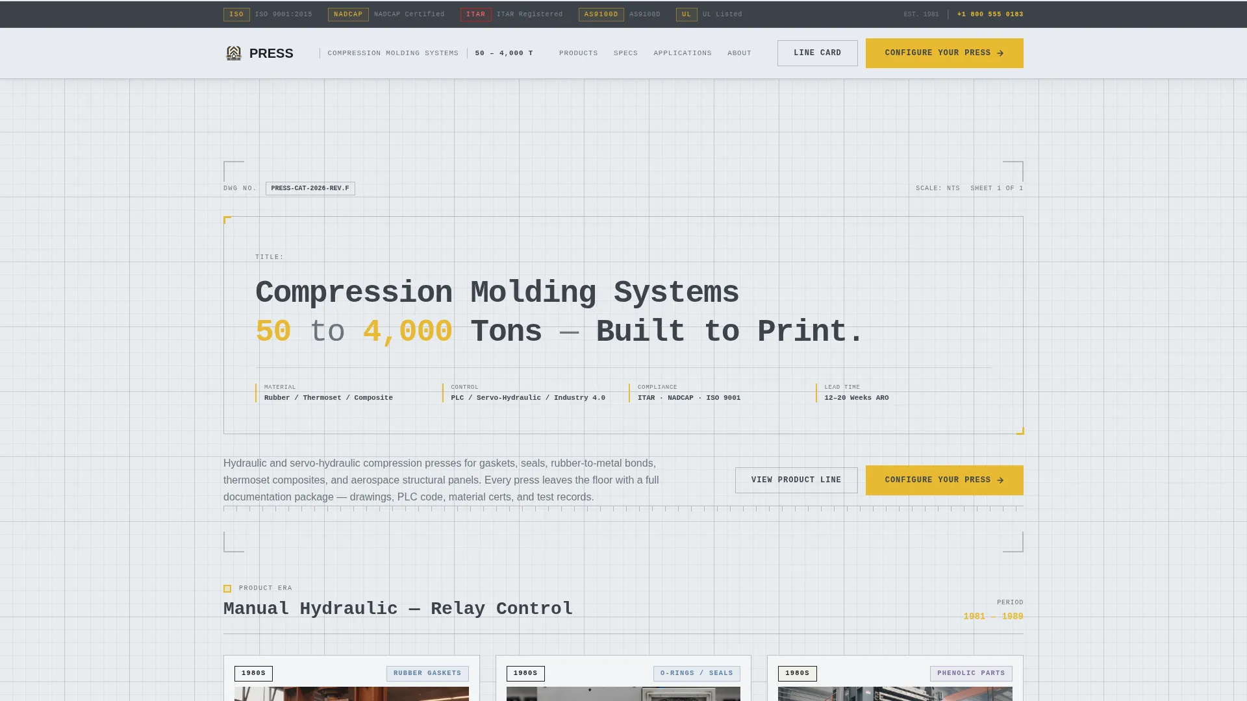Click the O-Rings / Seals card tag

point(696,674)
